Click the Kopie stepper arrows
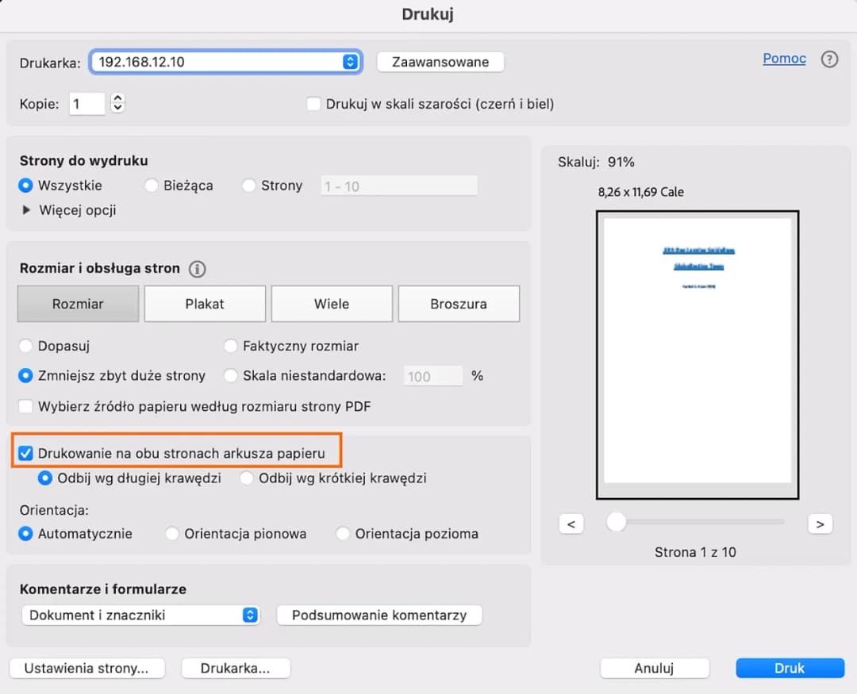This screenshot has width=857, height=694. pos(118,103)
